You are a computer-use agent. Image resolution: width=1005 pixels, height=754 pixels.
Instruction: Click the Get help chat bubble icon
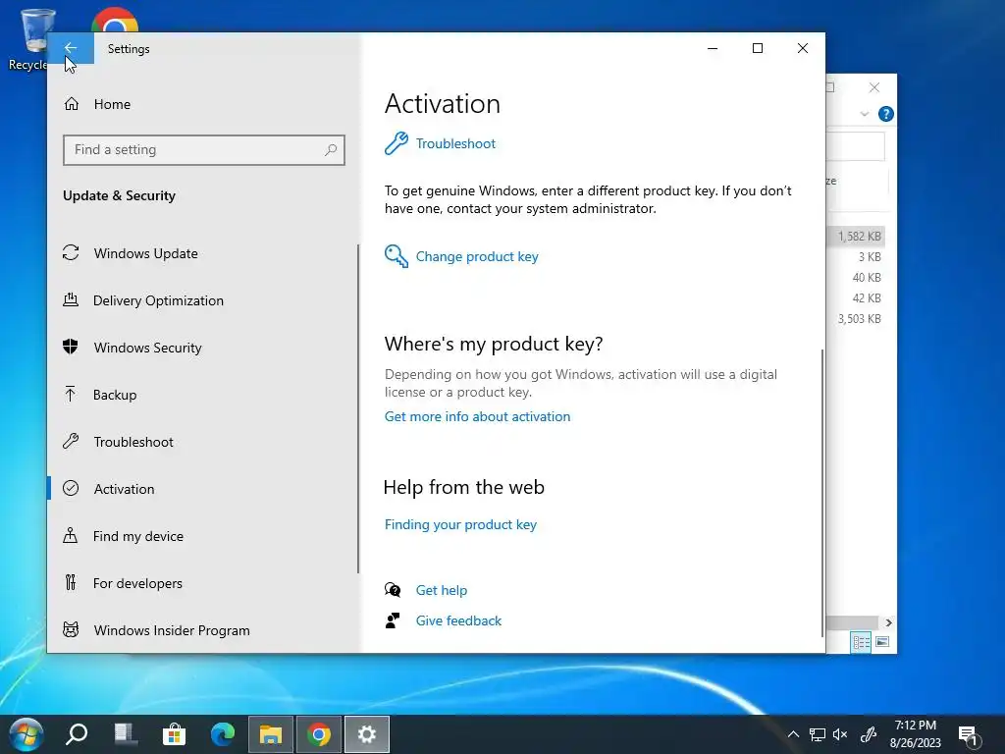pyautogui.click(x=393, y=589)
